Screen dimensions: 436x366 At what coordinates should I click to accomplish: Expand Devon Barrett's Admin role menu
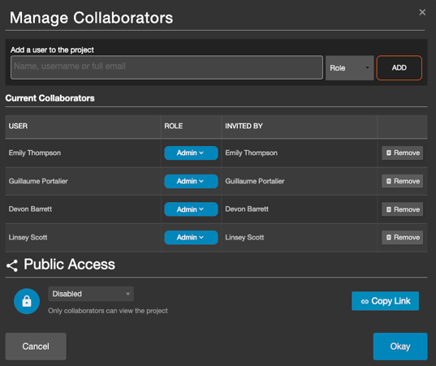191,209
